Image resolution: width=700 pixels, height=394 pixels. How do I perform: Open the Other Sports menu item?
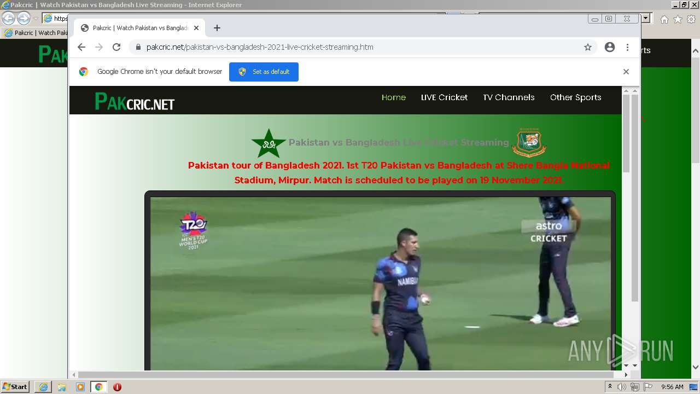pos(575,97)
